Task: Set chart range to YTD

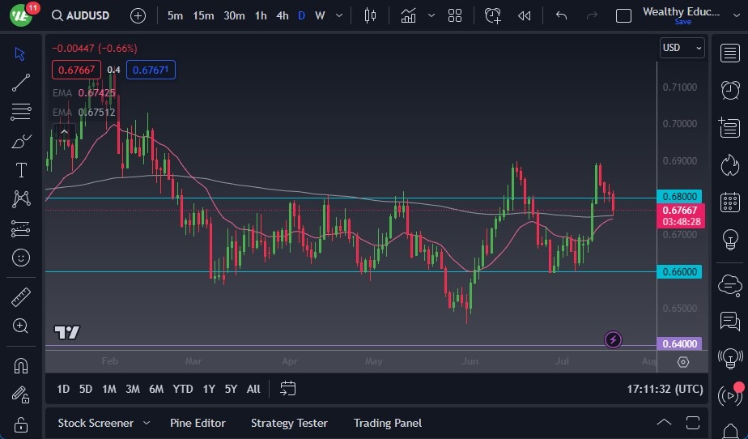Action: pos(183,389)
